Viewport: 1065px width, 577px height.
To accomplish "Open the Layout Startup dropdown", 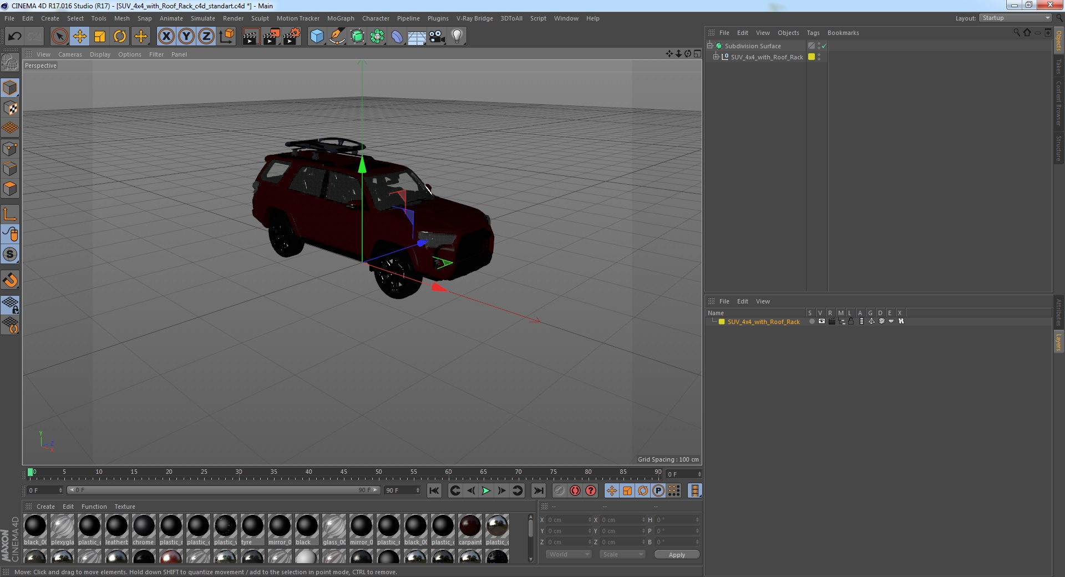I will point(1016,18).
